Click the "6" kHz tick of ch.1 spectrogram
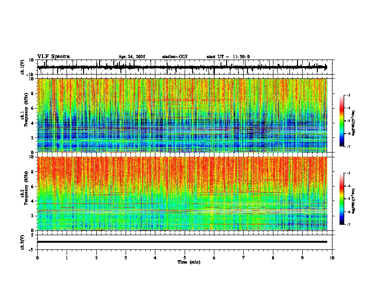The width and height of the screenshot is (374, 289). (x=33, y=108)
